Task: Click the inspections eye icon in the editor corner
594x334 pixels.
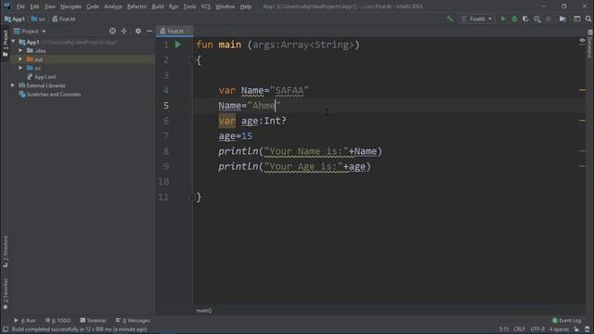Action: coord(582,40)
